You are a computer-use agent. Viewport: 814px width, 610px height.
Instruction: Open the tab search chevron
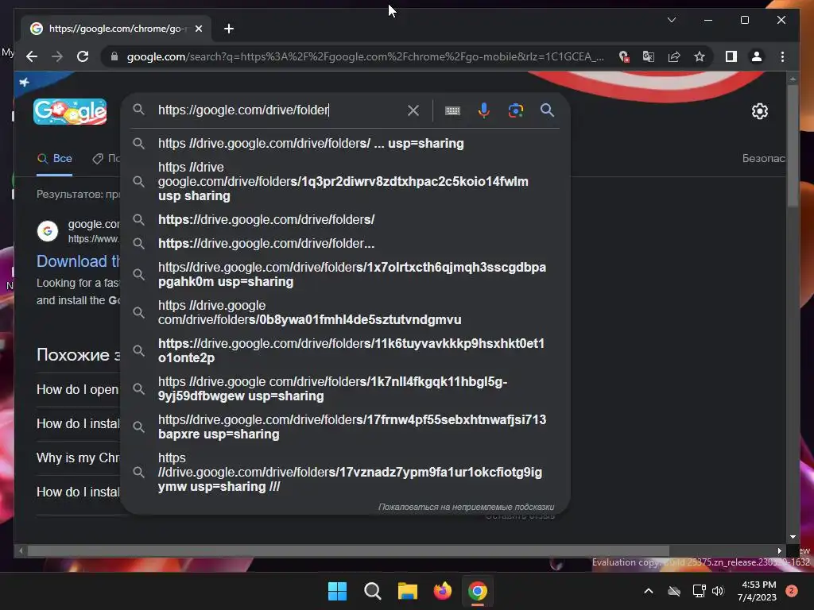[671, 20]
